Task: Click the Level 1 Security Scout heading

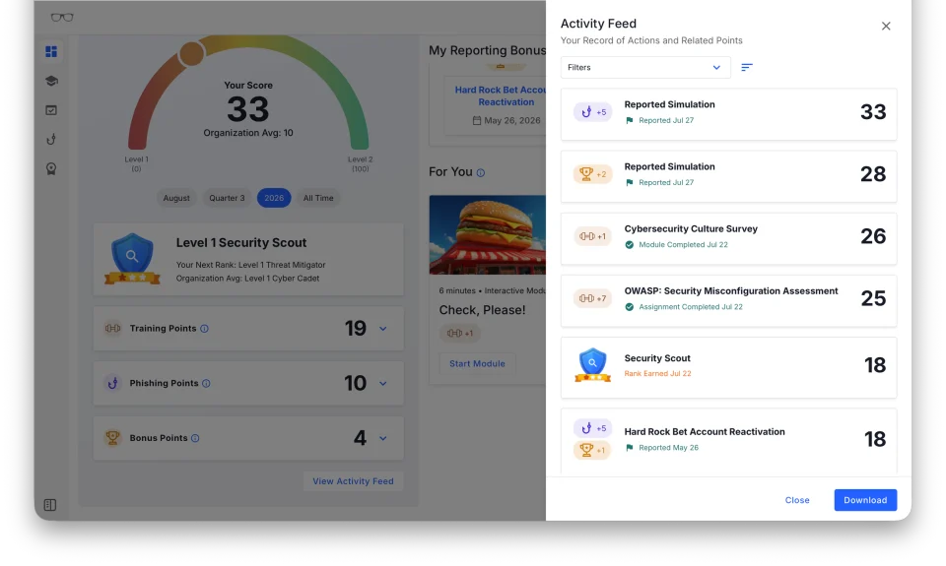Action: (241, 243)
